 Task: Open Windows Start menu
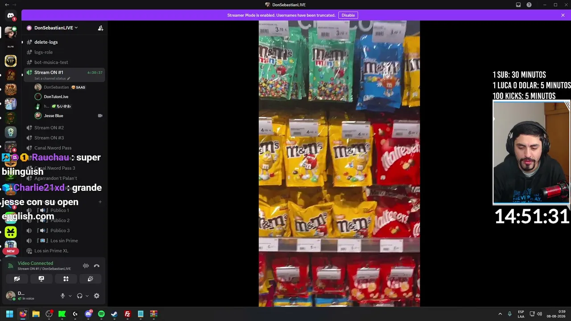(x=9, y=314)
